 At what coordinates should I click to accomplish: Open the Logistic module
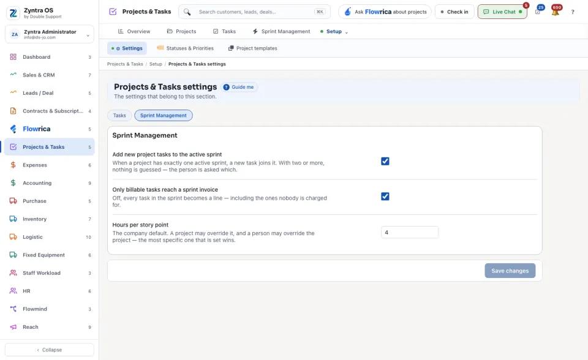[50, 237]
